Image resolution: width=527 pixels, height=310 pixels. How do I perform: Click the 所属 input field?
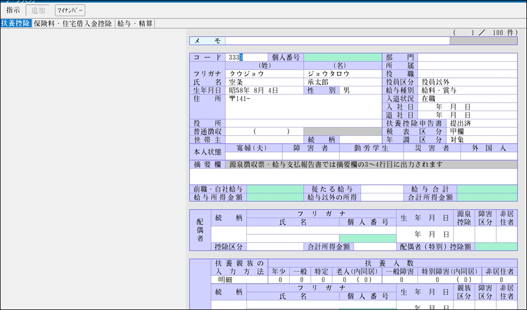pos(468,66)
